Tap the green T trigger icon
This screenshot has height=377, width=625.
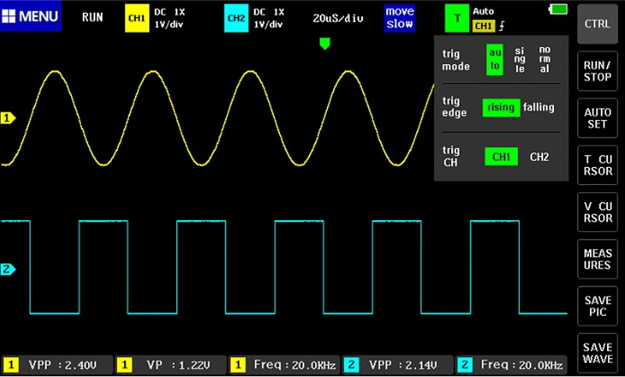[456, 19]
